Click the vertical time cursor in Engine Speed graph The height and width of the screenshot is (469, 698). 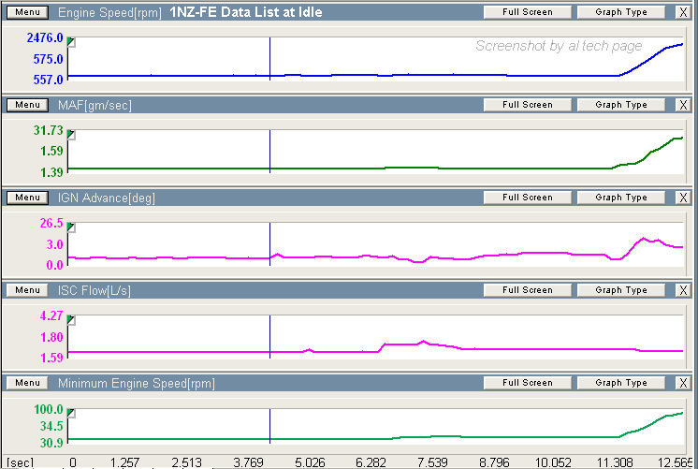click(269, 58)
